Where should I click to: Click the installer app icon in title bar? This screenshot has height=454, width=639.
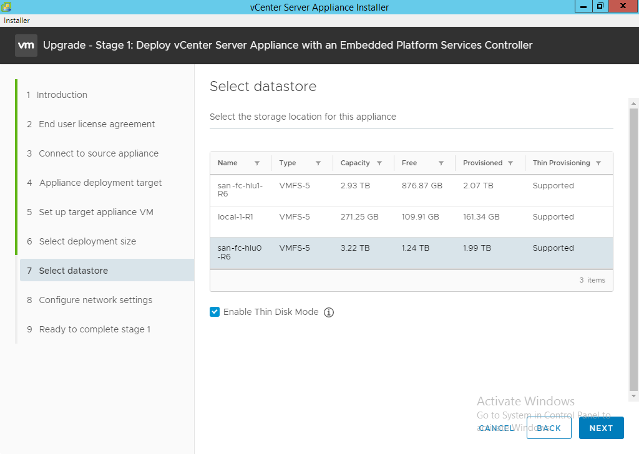pyautogui.click(x=6, y=7)
